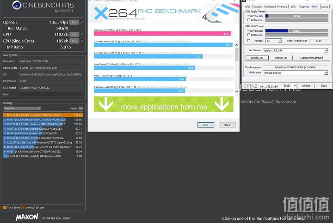Screen dimensions: 333x223
Task: Click the Single Thread score bar 475.8
Action: point(296,16)
